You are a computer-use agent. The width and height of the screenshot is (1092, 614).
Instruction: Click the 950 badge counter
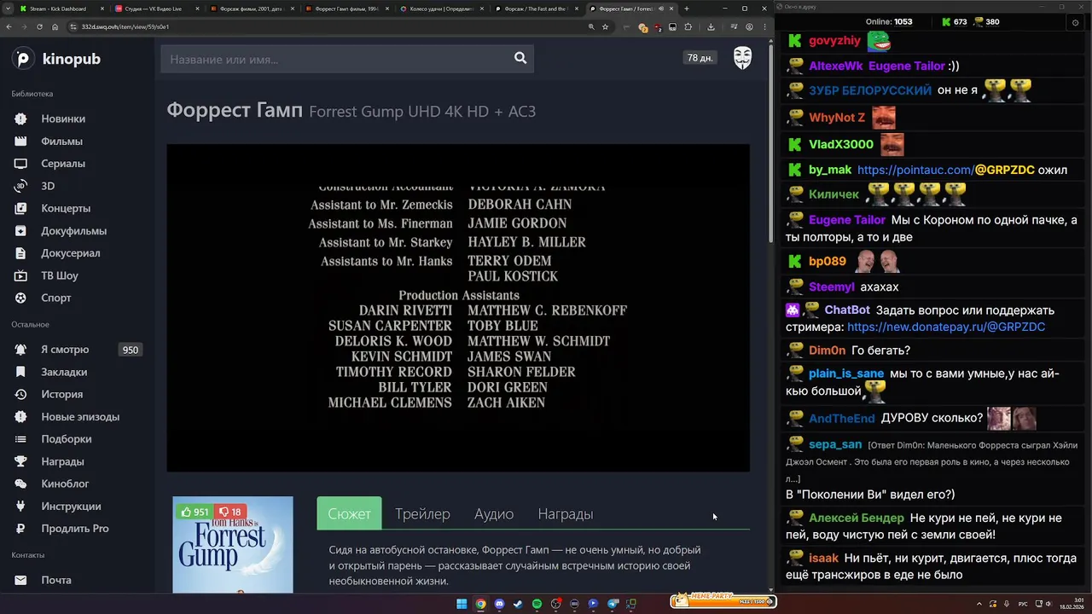point(131,350)
